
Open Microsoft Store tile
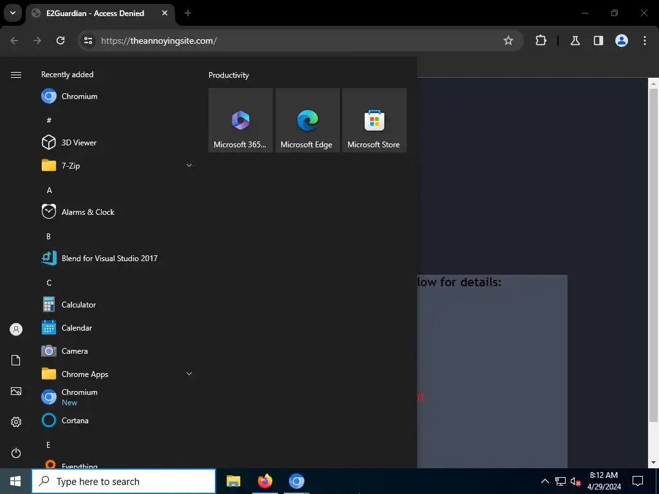click(374, 120)
